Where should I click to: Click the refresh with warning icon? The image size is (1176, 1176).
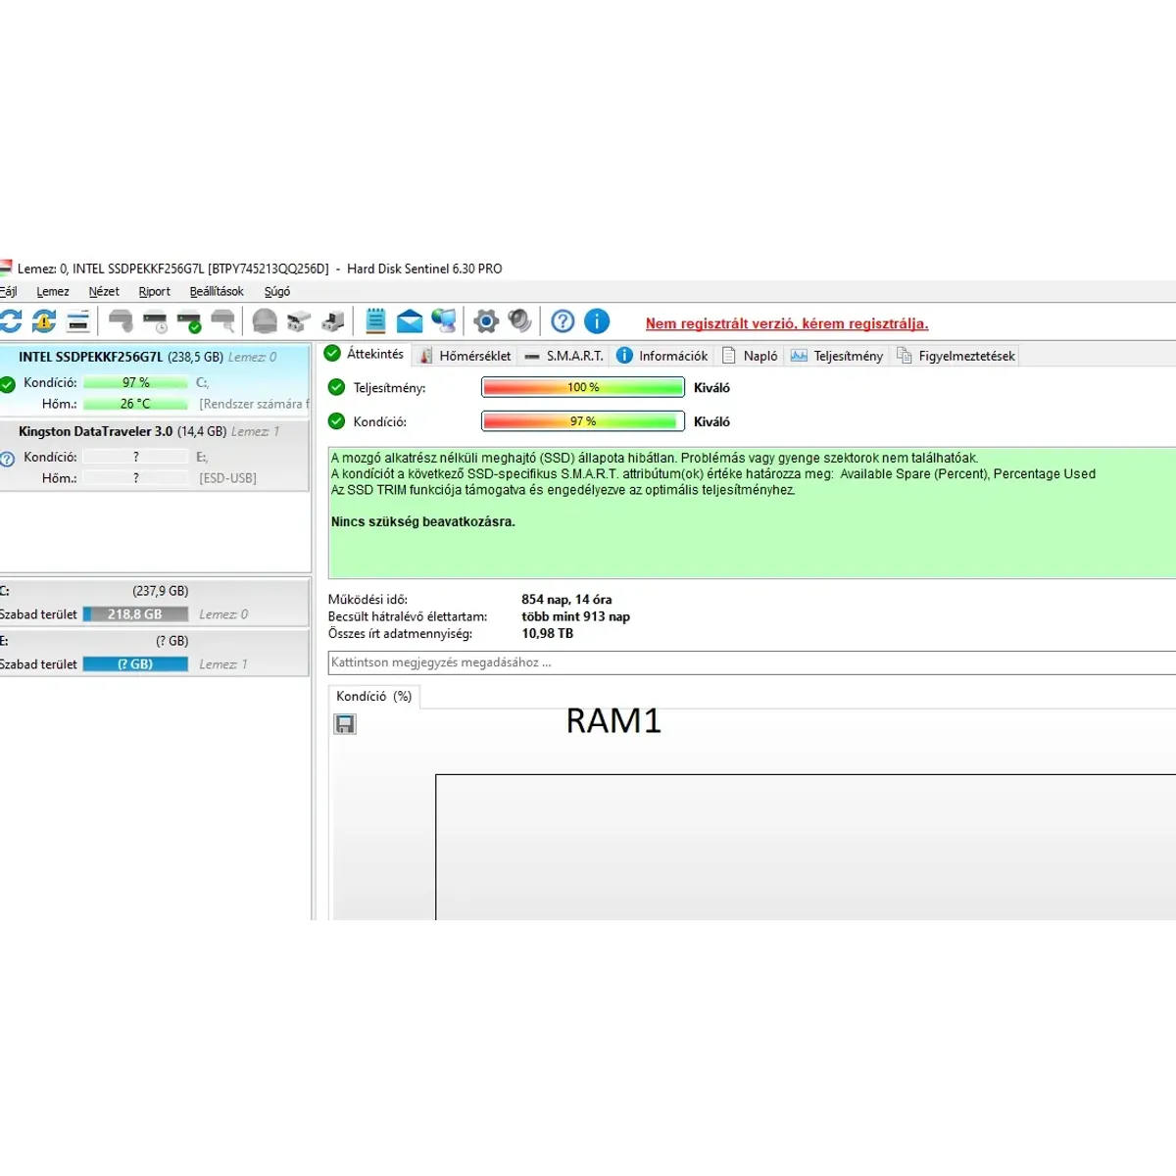click(x=44, y=320)
